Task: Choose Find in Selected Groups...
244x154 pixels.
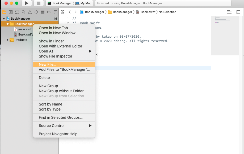Action: (x=64, y=117)
